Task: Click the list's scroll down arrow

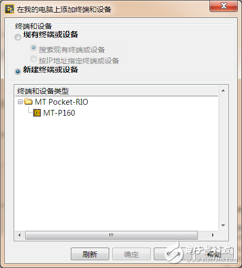Action: pos(223,225)
